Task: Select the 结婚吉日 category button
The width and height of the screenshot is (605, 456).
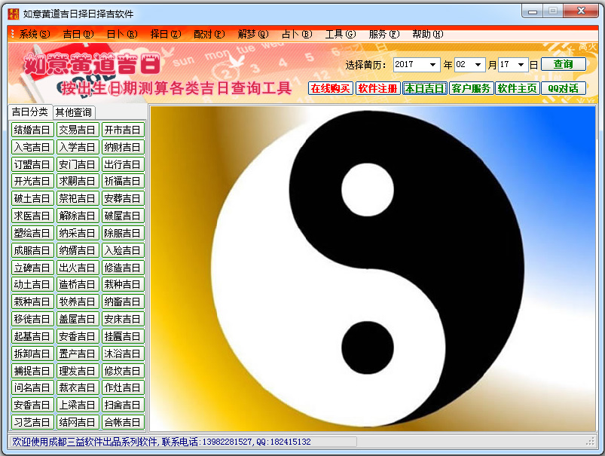Action: tap(32, 130)
